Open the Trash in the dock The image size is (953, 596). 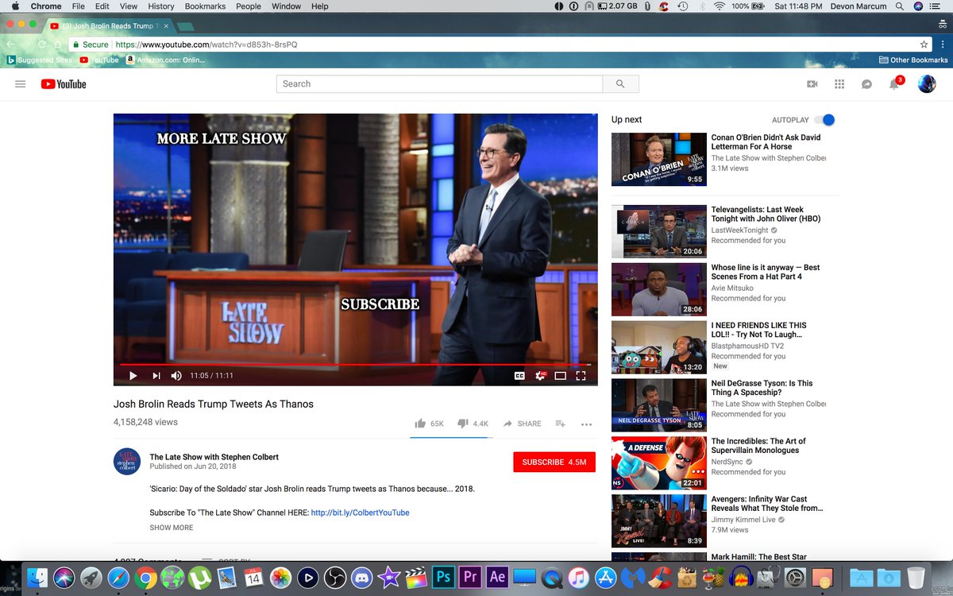tap(916, 577)
